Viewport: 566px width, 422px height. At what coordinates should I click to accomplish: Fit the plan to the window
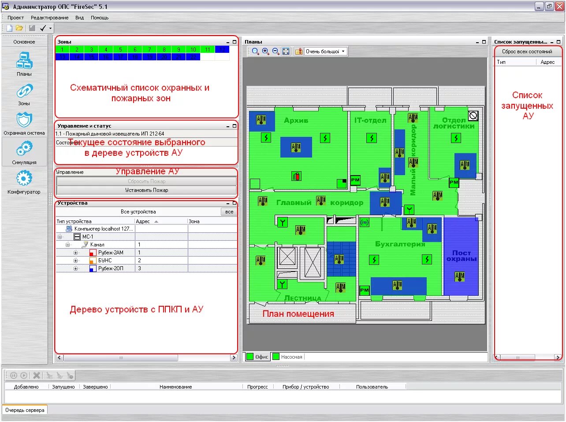tap(286, 51)
